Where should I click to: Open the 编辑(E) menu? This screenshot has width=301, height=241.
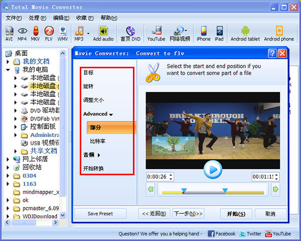coord(61,18)
